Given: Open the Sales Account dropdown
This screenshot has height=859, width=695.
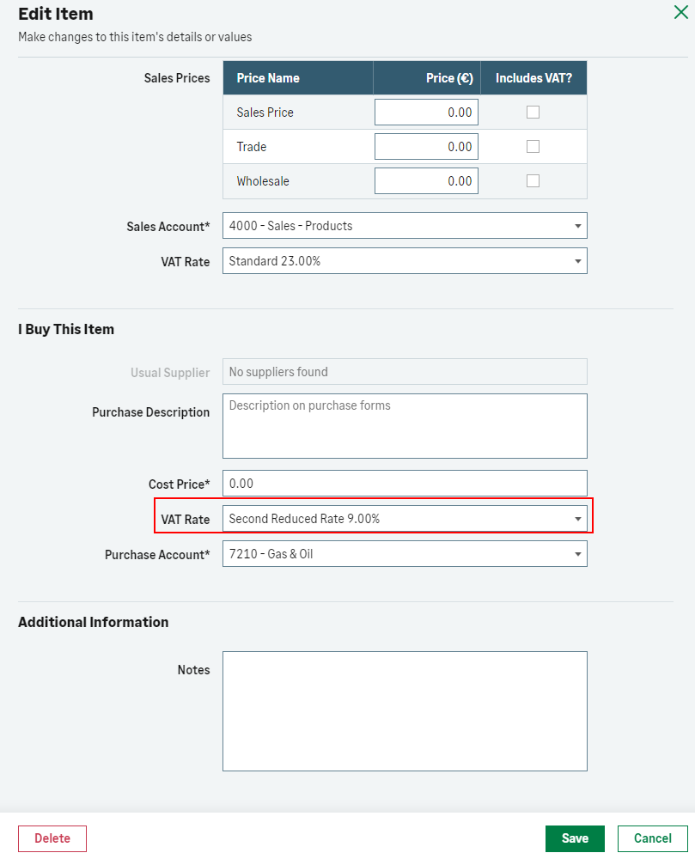Looking at the screenshot, I should click(x=405, y=226).
